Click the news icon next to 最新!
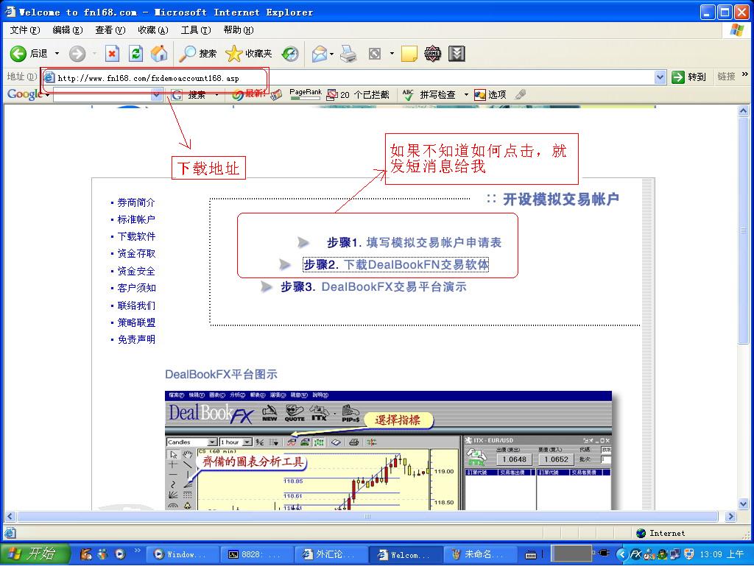Viewport: 754px width, 569px height. 276,95
